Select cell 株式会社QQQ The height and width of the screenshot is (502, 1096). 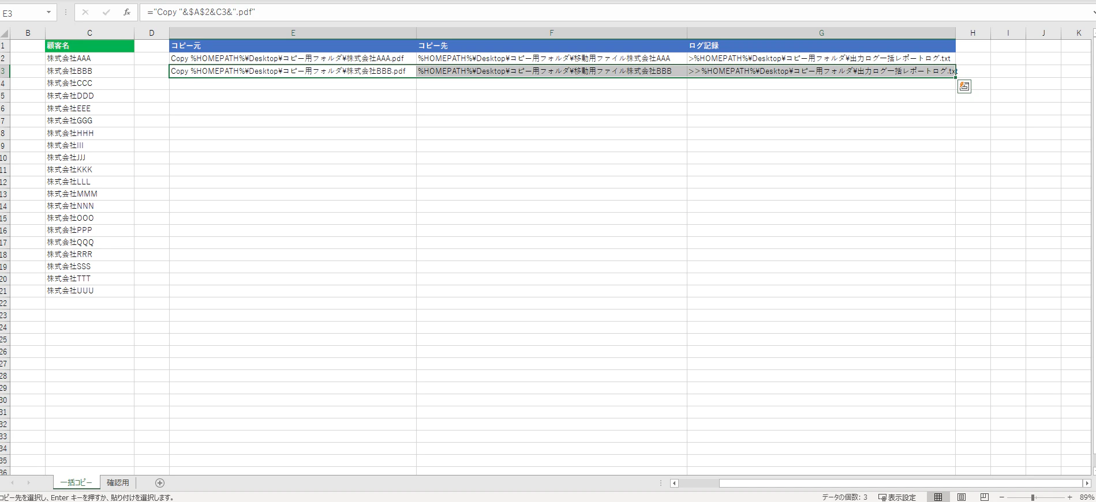pyautogui.click(x=89, y=242)
